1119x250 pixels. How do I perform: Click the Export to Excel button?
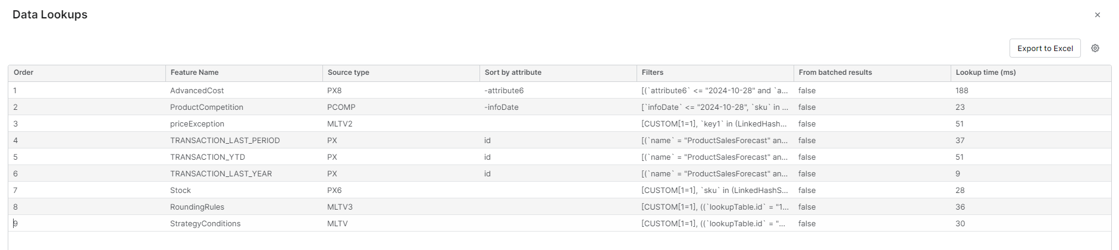tap(1045, 48)
